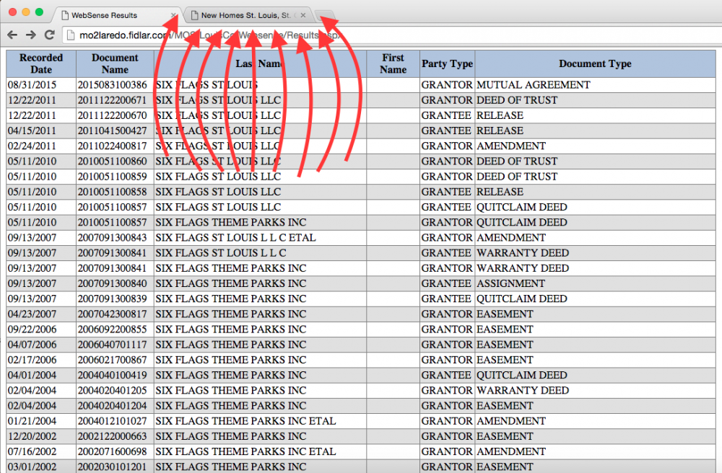722x473 pixels.
Task: Close the WebSense Results tab
Action: [x=173, y=15]
